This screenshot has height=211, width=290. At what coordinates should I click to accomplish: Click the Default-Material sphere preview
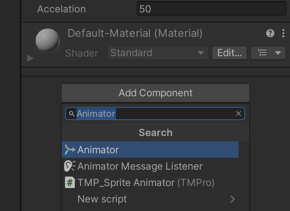pos(48,41)
